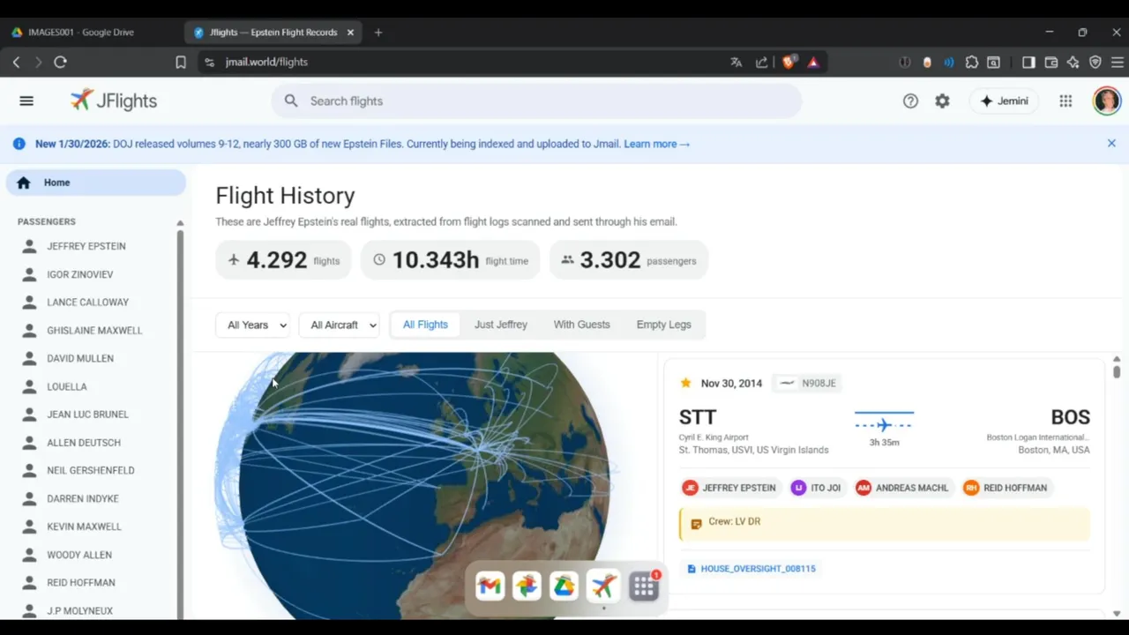Select passenger Kevin Maxwell
Screen dimensions: 1129x635
84,527
